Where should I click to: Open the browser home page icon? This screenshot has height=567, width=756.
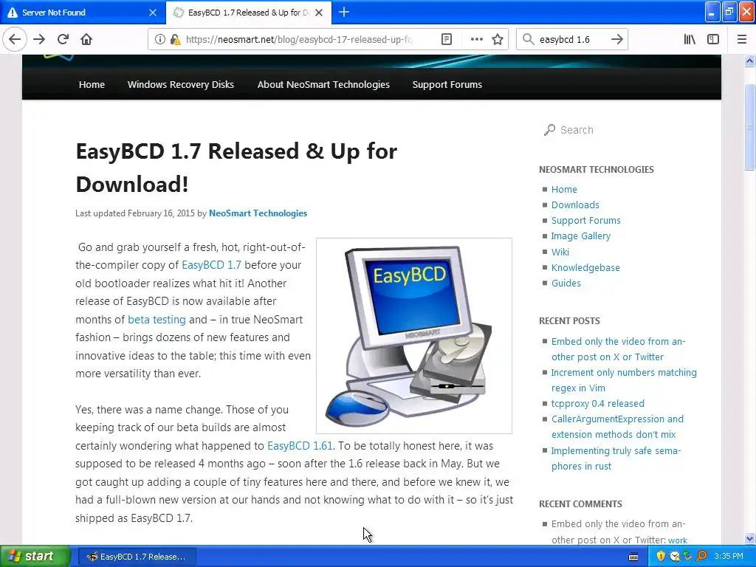(x=86, y=39)
